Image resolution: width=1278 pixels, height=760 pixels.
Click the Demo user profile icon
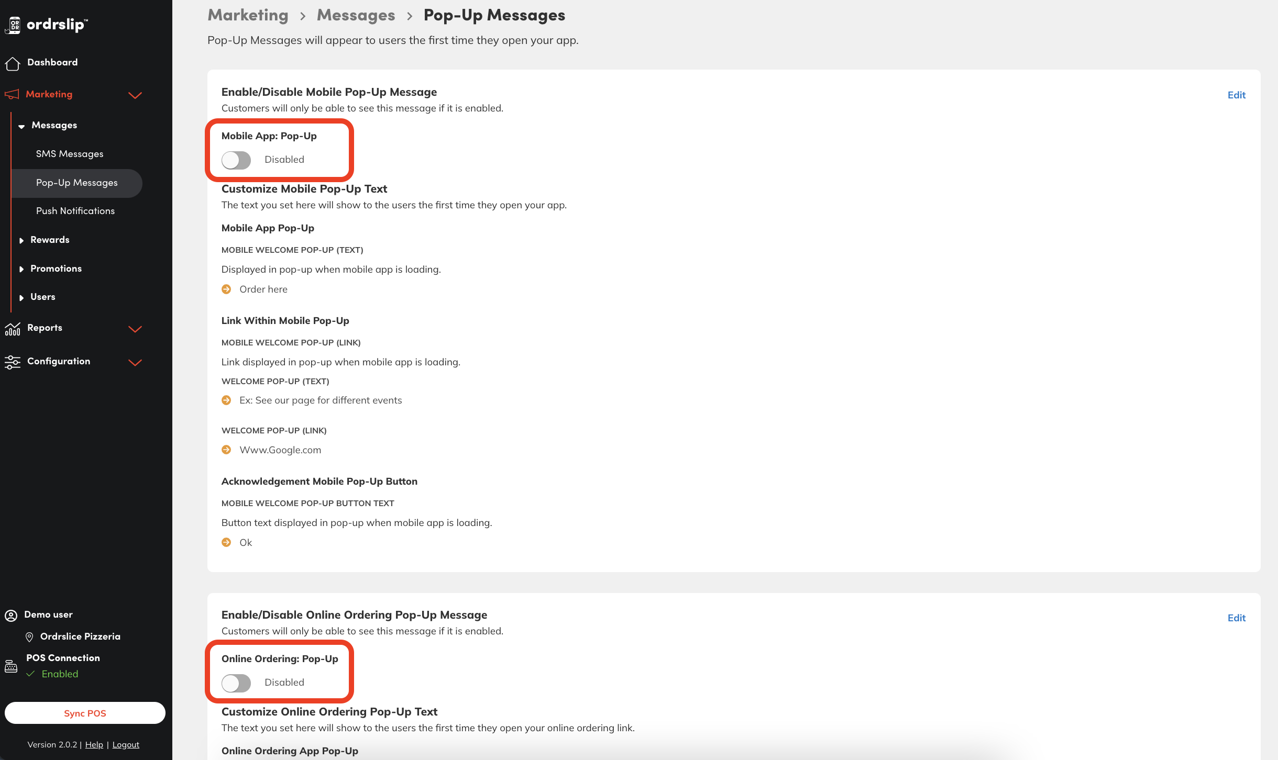(11, 615)
